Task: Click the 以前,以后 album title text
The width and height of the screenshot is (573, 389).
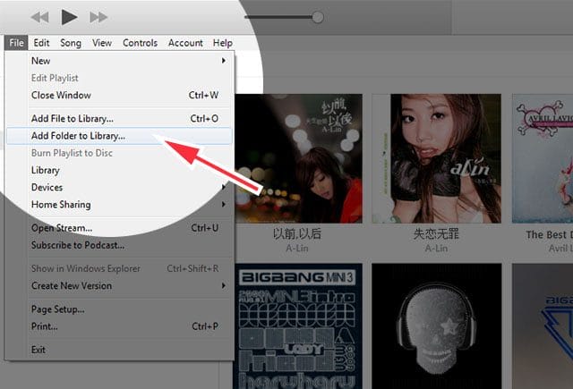Action: pyautogui.click(x=297, y=234)
